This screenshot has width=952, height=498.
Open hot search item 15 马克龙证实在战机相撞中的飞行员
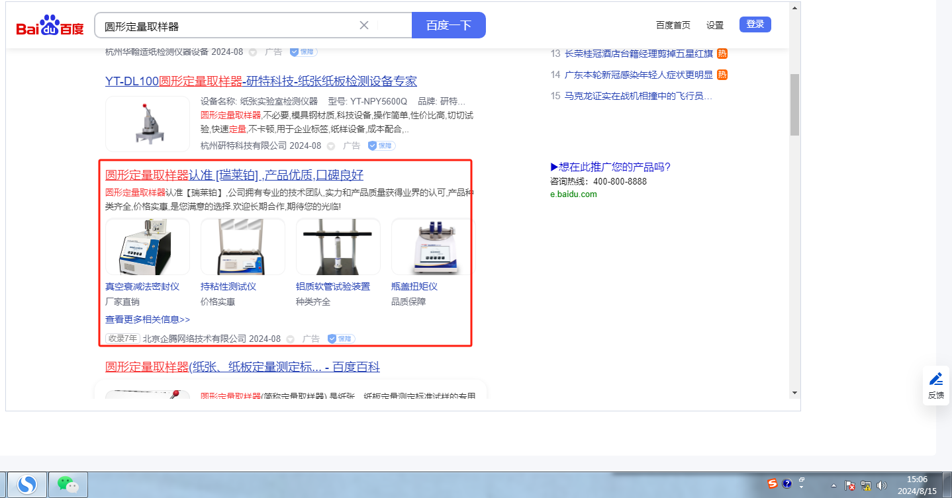(x=640, y=96)
